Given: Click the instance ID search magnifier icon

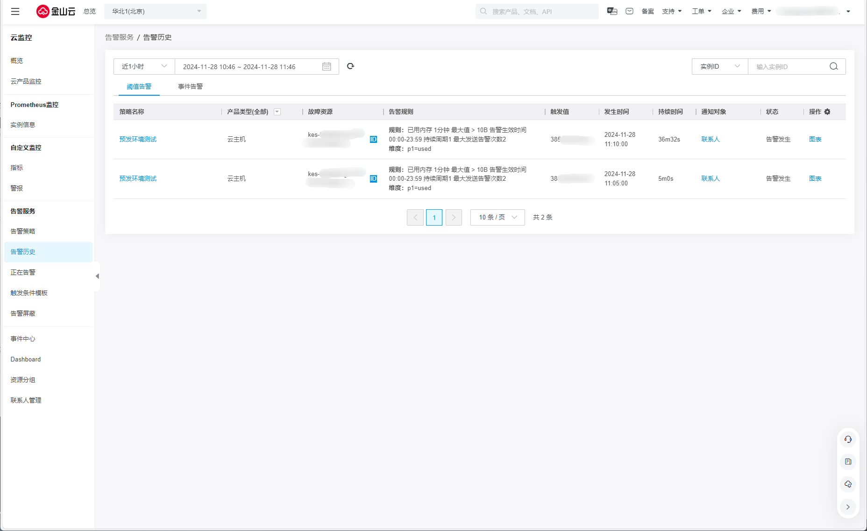Looking at the screenshot, I should 833,67.
